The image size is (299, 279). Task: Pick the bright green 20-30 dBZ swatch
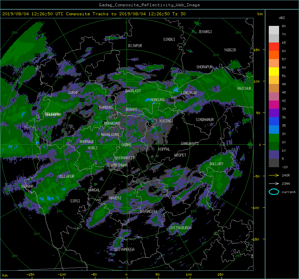pyautogui.click(x=274, y=138)
